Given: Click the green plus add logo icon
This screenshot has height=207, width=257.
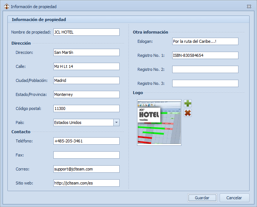Looking at the screenshot, I should (x=188, y=103).
